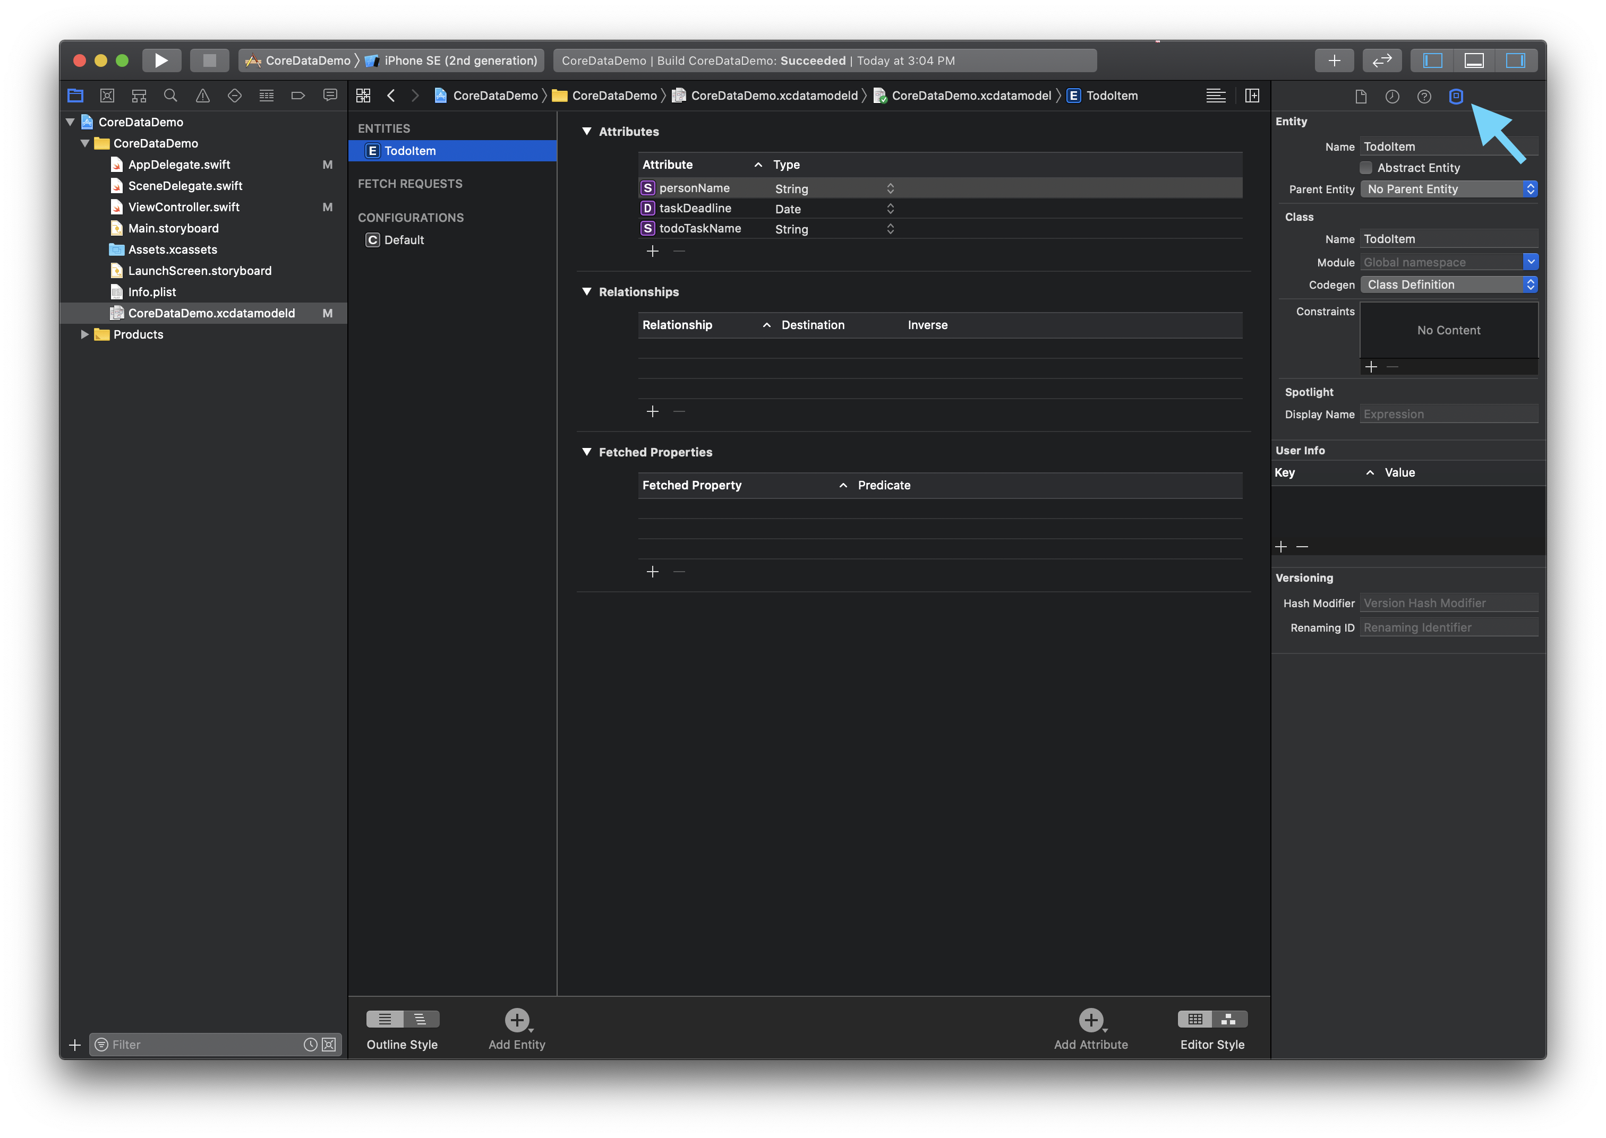Image resolution: width=1606 pixels, height=1138 pixels.
Task: Open the Parent Entity dropdown
Action: pyautogui.click(x=1448, y=189)
